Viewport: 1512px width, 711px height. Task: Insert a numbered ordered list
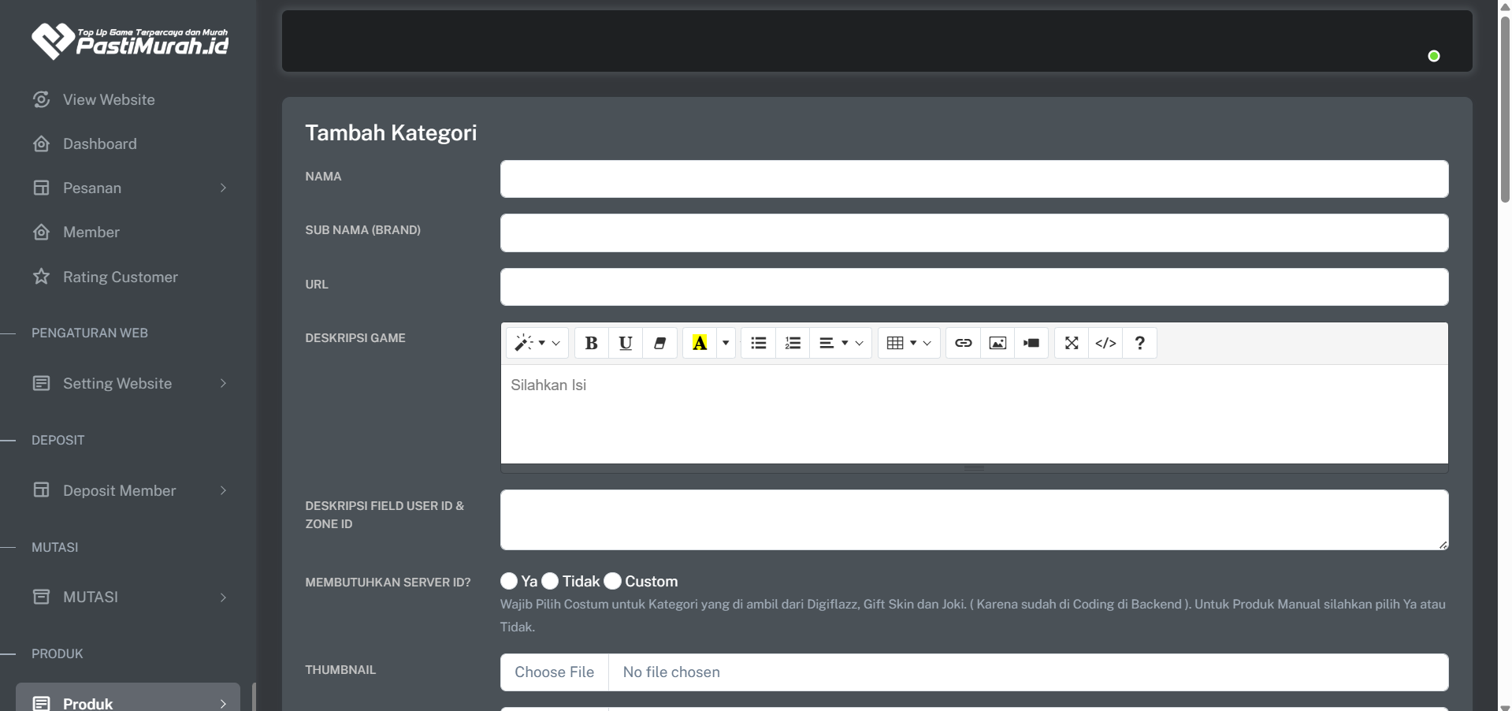(793, 343)
